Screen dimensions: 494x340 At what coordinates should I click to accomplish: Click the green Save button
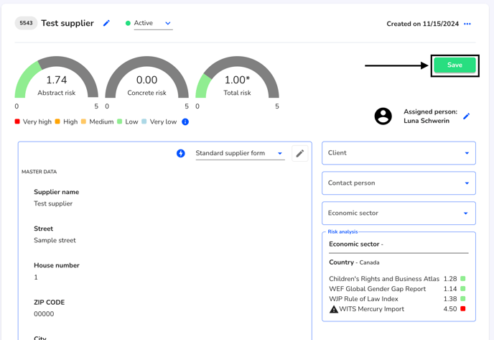click(x=455, y=65)
